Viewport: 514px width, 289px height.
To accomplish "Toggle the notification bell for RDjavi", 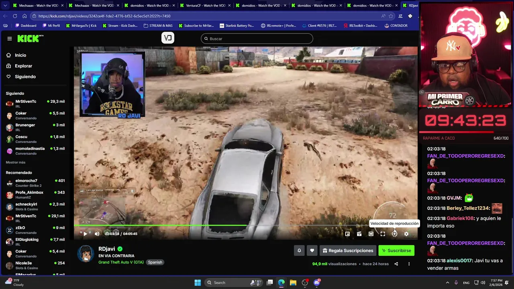I will pos(299,250).
